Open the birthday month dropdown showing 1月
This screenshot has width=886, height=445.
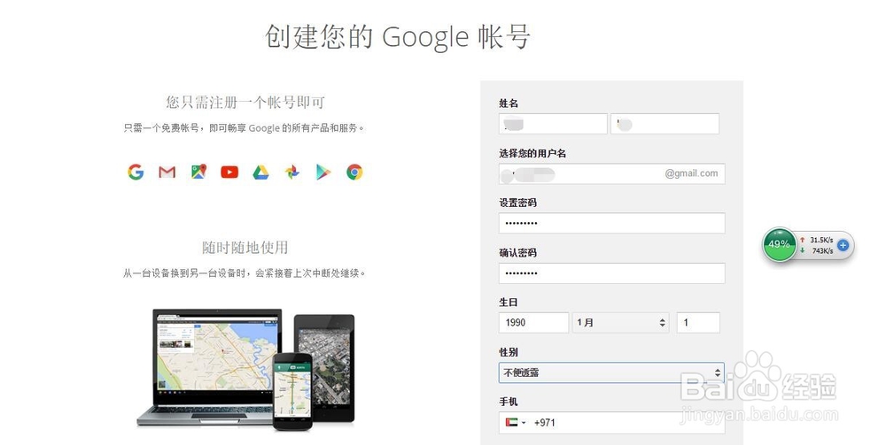tap(620, 323)
